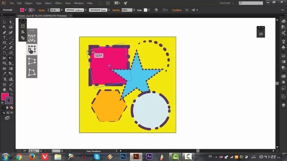
Task: Click the Stroke panel link
Action: (x=42, y=10)
